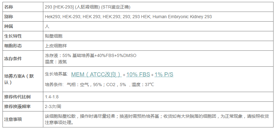Click the 推荐传代比例 label cell
This screenshot has width=277, height=129.
click(x=23, y=97)
